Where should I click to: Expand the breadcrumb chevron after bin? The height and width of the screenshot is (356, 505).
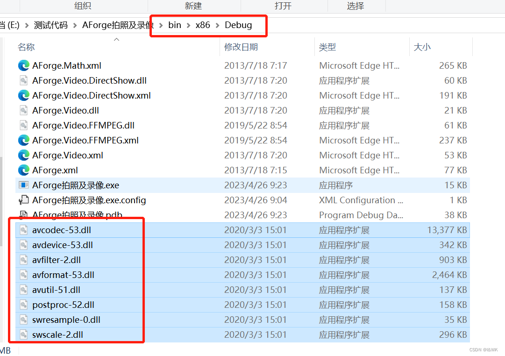(x=189, y=25)
